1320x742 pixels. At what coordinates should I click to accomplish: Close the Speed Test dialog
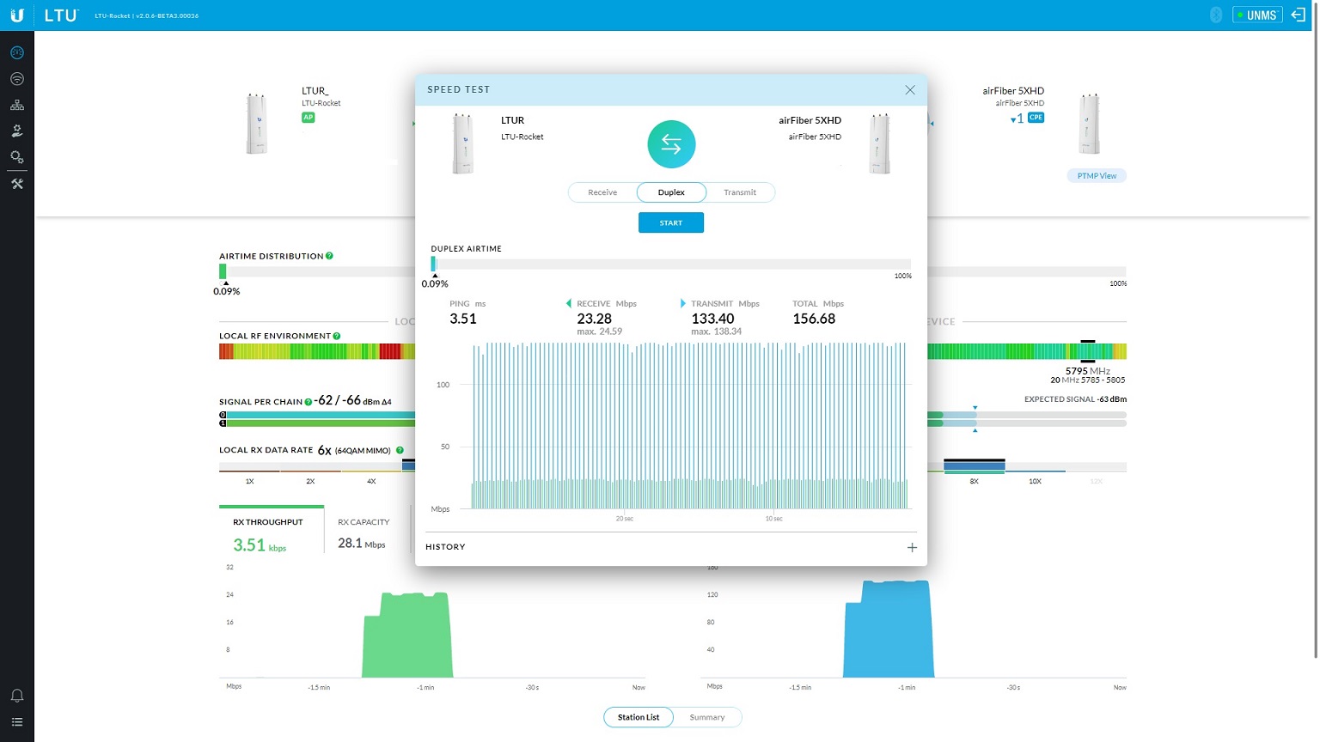(910, 89)
